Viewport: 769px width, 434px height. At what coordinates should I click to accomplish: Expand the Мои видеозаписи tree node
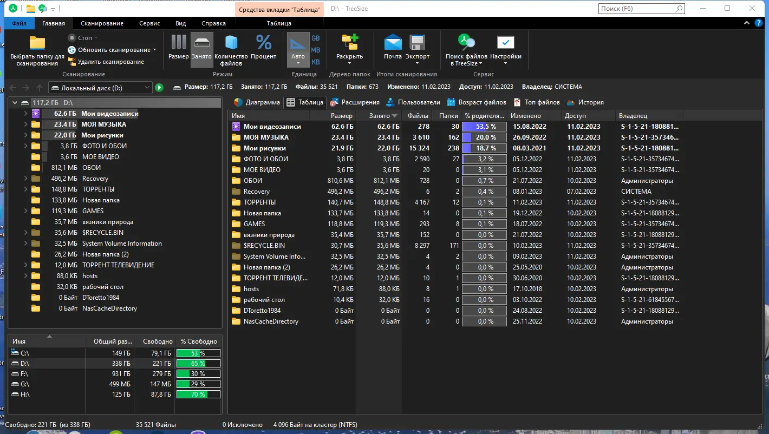pos(25,114)
